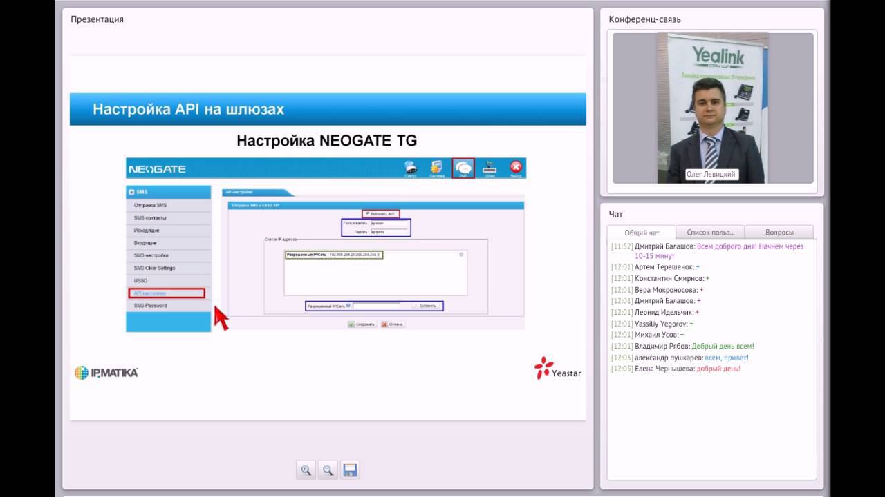This screenshot has height=497, width=885.
Task: Click the Настройка NEOGATE TG heading
Action: pyautogui.click(x=326, y=141)
